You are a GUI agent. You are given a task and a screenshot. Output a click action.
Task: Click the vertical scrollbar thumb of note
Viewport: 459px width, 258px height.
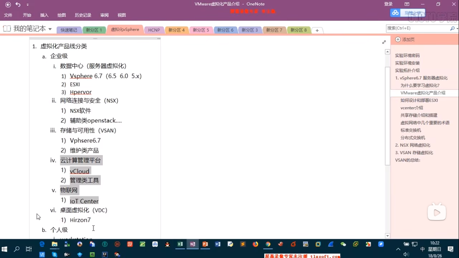[x=387, y=116]
